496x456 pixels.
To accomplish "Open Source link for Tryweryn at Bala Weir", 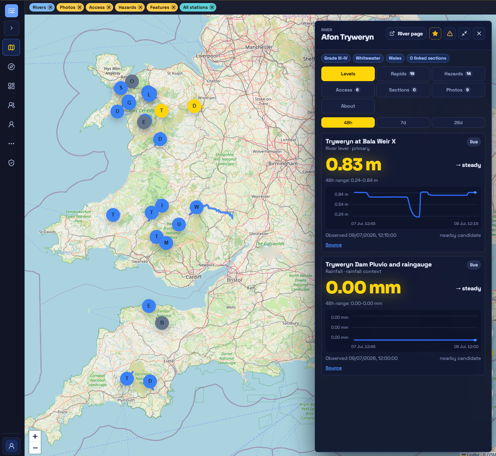I will point(334,245).
